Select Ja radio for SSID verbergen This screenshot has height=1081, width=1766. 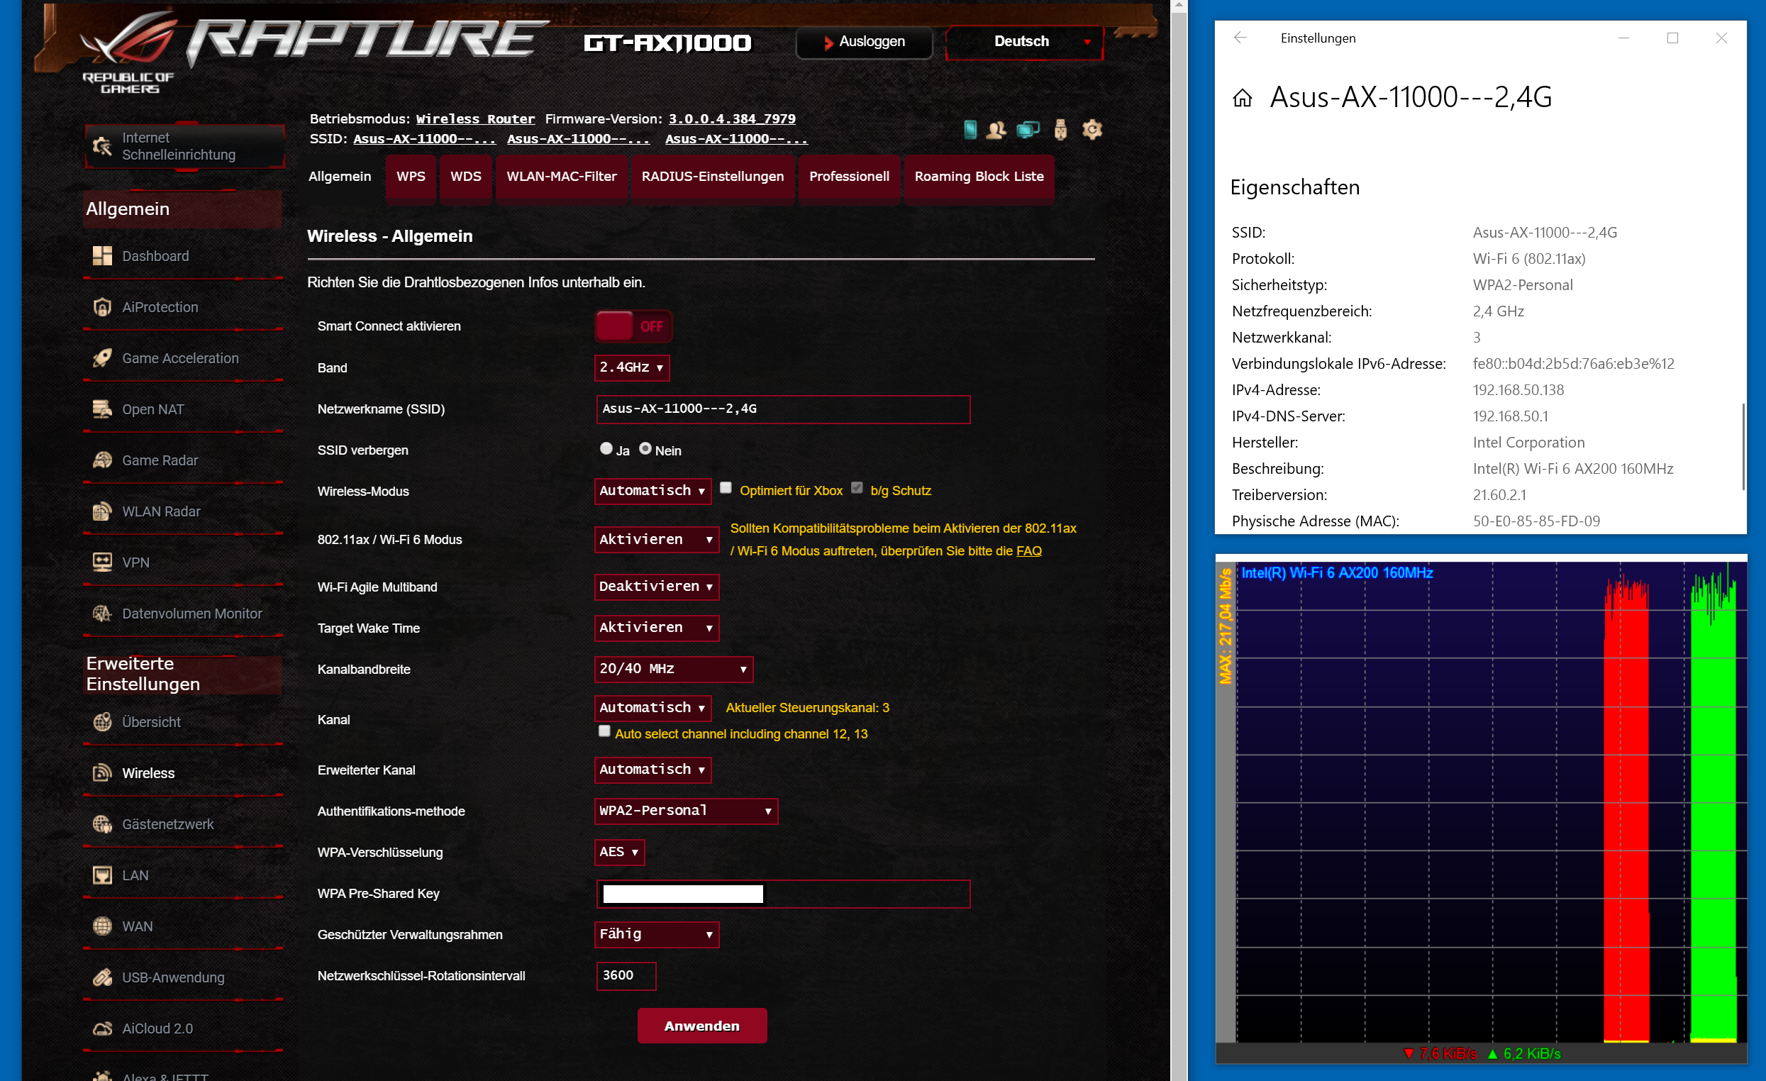pos(606,448)
